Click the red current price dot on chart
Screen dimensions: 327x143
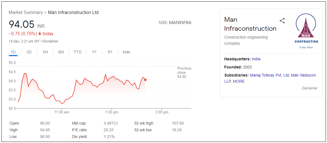[x=145, y=80]
